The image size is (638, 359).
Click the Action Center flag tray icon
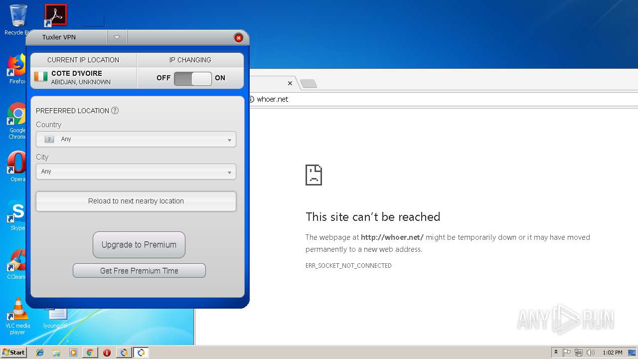click(567, 353)
